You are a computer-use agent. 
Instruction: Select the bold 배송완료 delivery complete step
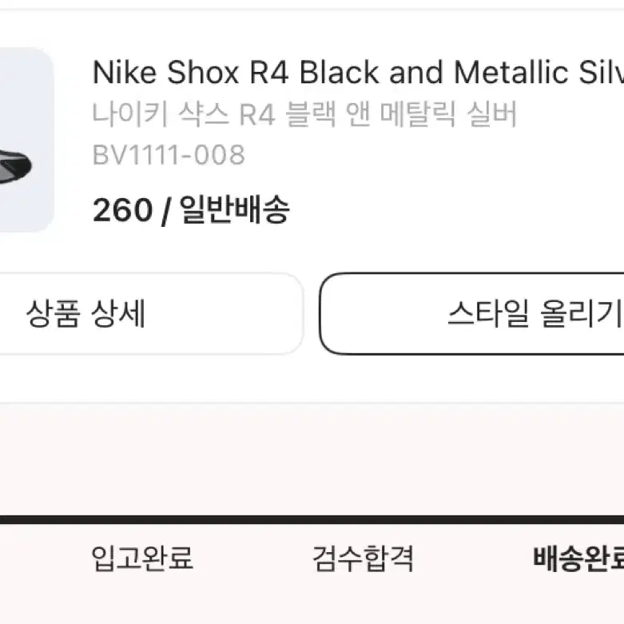click(578, 558)
